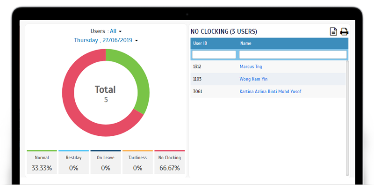Click the No Clocking list vertical scrollbar
This screenshot has width=374, height=185.
[x=347, y=118]
